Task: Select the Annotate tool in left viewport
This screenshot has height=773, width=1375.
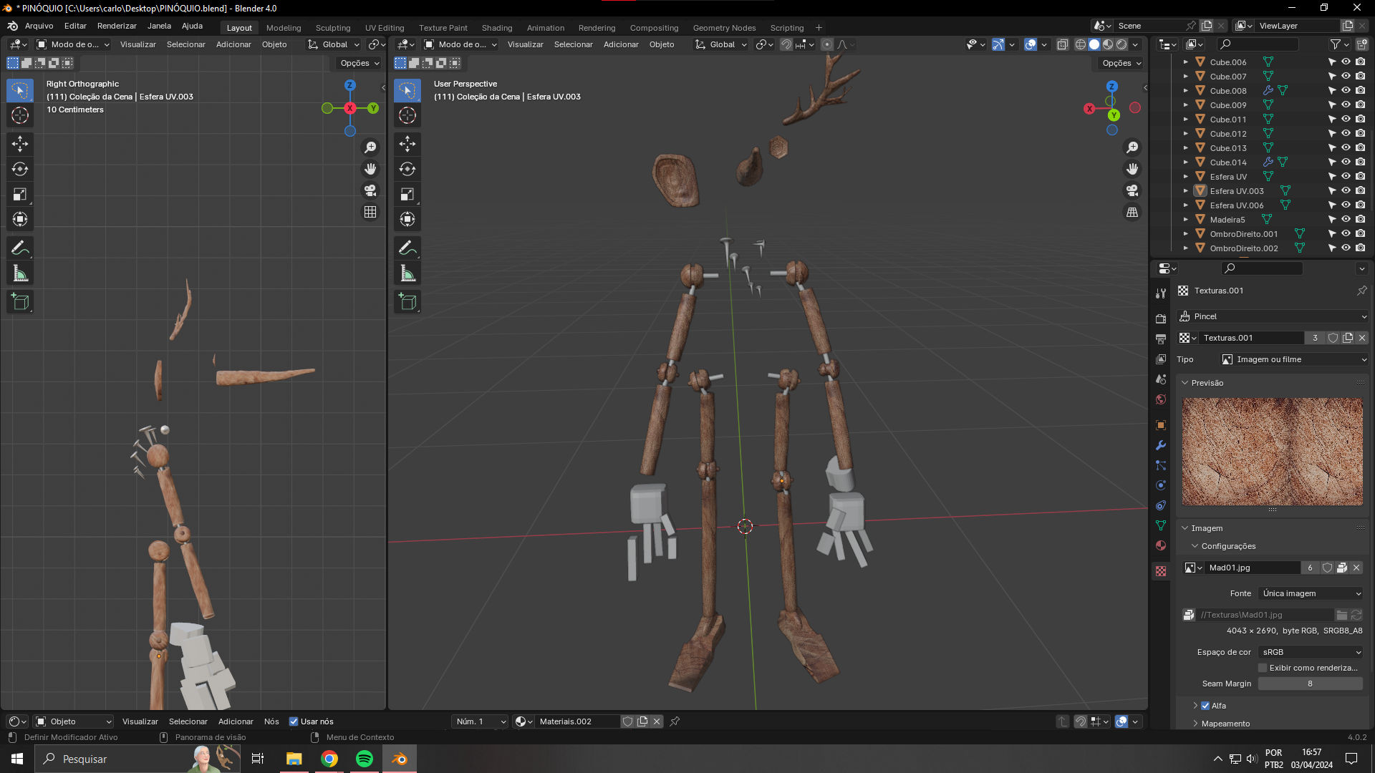Action: [20, 248]
